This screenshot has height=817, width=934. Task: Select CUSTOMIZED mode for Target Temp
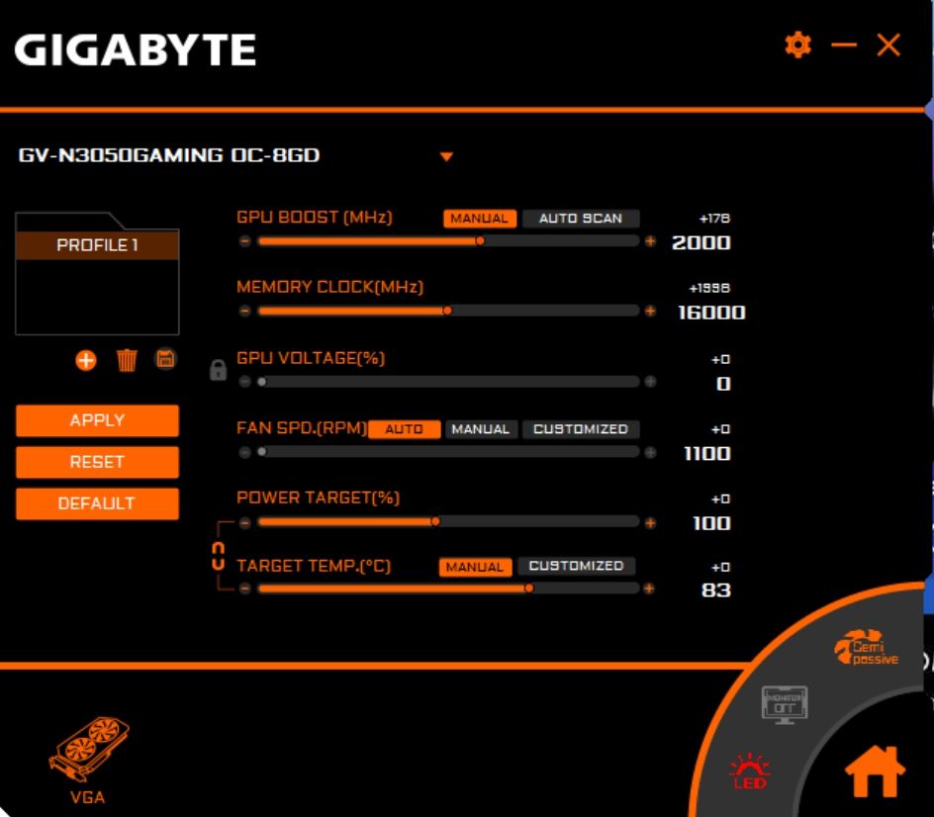(x=576, y=566)
